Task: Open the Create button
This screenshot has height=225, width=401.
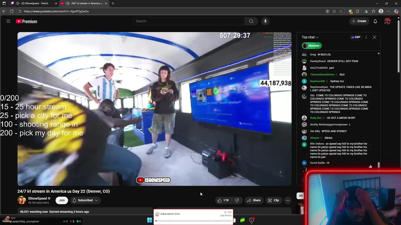Action: (359, 21)
